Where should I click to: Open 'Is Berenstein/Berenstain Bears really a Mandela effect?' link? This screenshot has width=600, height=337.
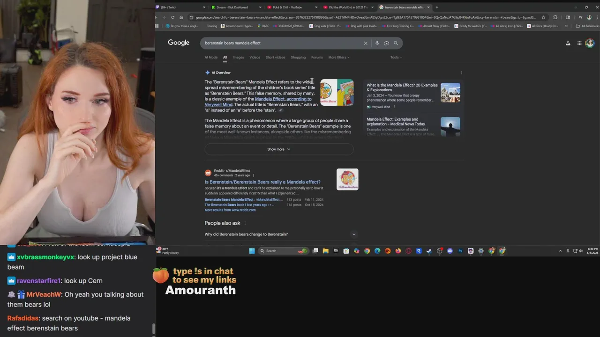click(262, 182)
